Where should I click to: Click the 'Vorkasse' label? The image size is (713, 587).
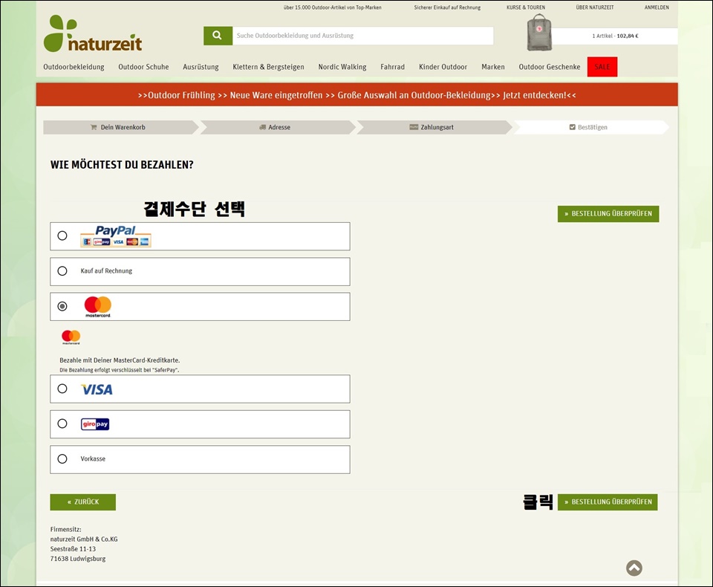tap(93, 458)
